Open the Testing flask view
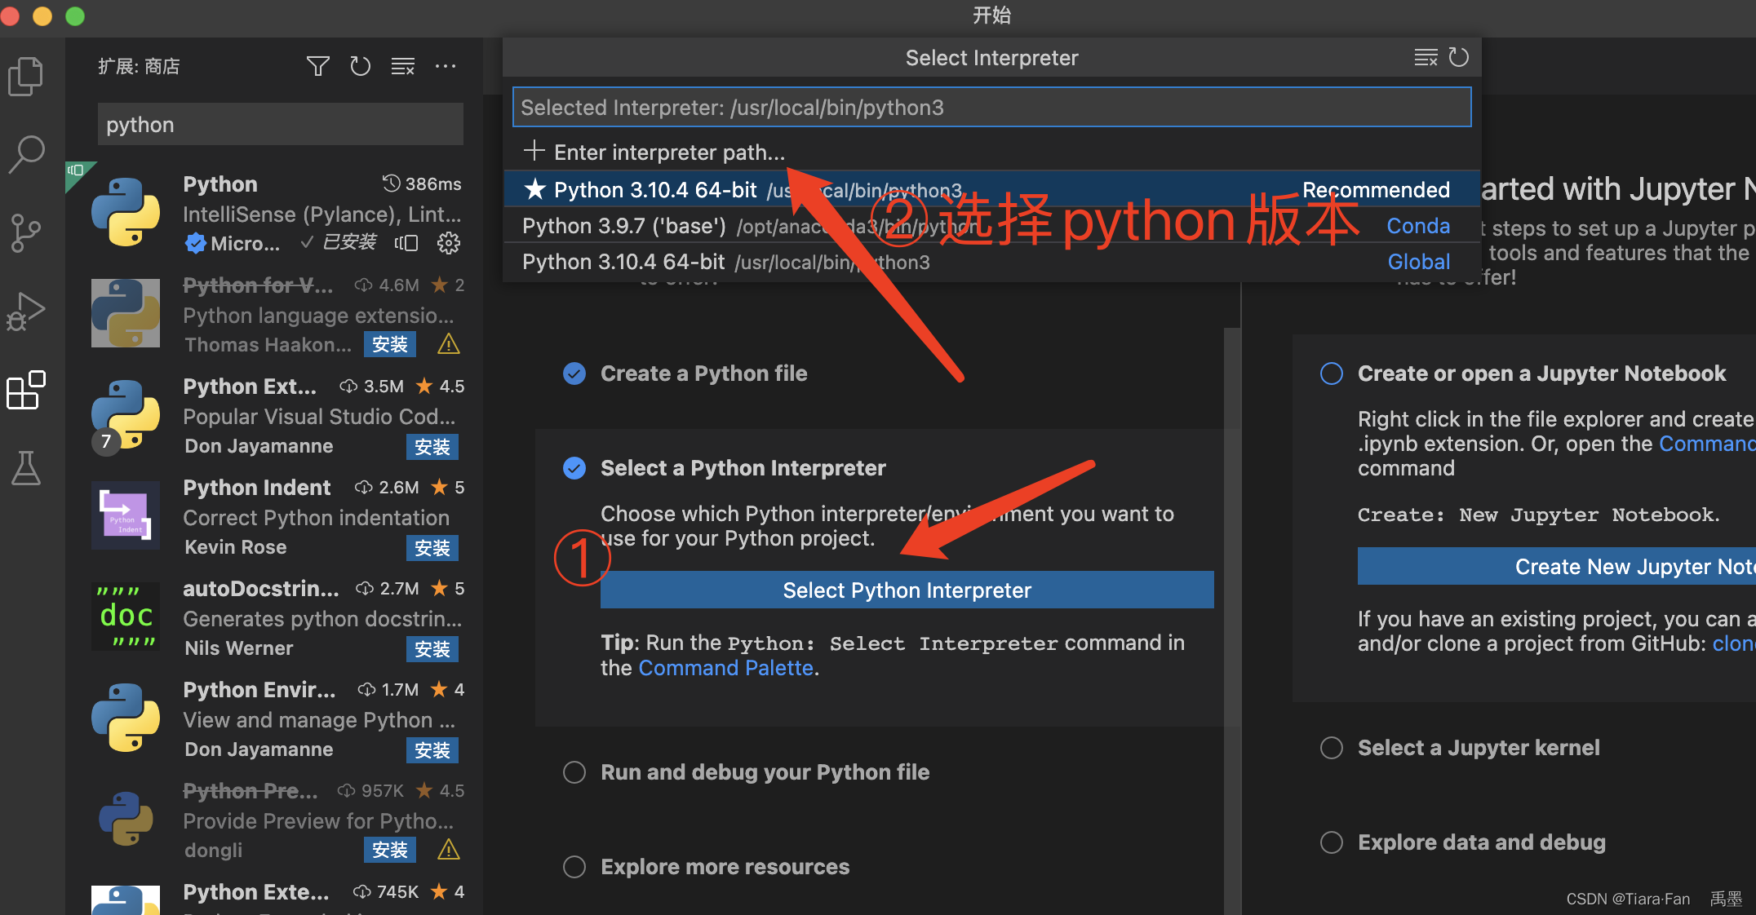This screenshot has width=1756, height=915. [x=25, y=469]
